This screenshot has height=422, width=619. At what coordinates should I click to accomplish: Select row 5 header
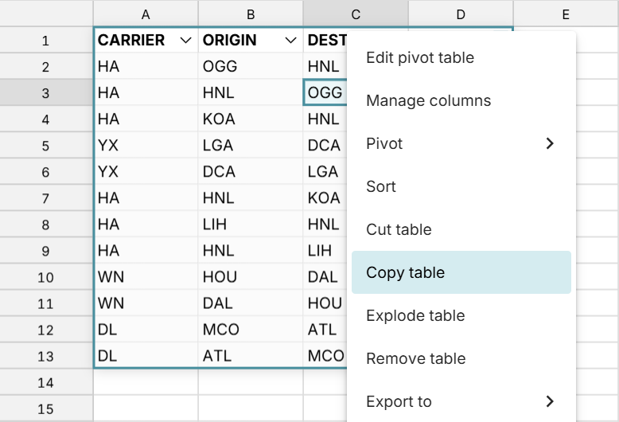click(45, 146)
